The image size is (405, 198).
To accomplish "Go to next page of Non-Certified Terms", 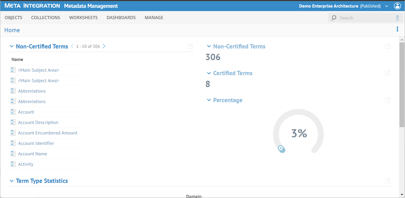I will pos(104,46).
